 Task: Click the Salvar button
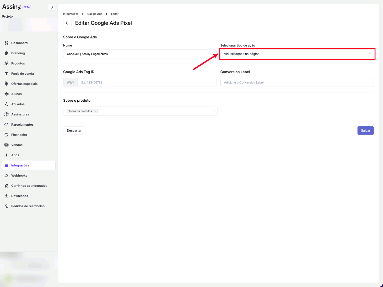365,130
